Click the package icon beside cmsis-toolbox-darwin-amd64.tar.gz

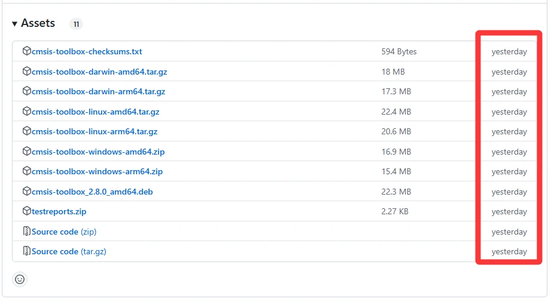(x=26, y=72)
